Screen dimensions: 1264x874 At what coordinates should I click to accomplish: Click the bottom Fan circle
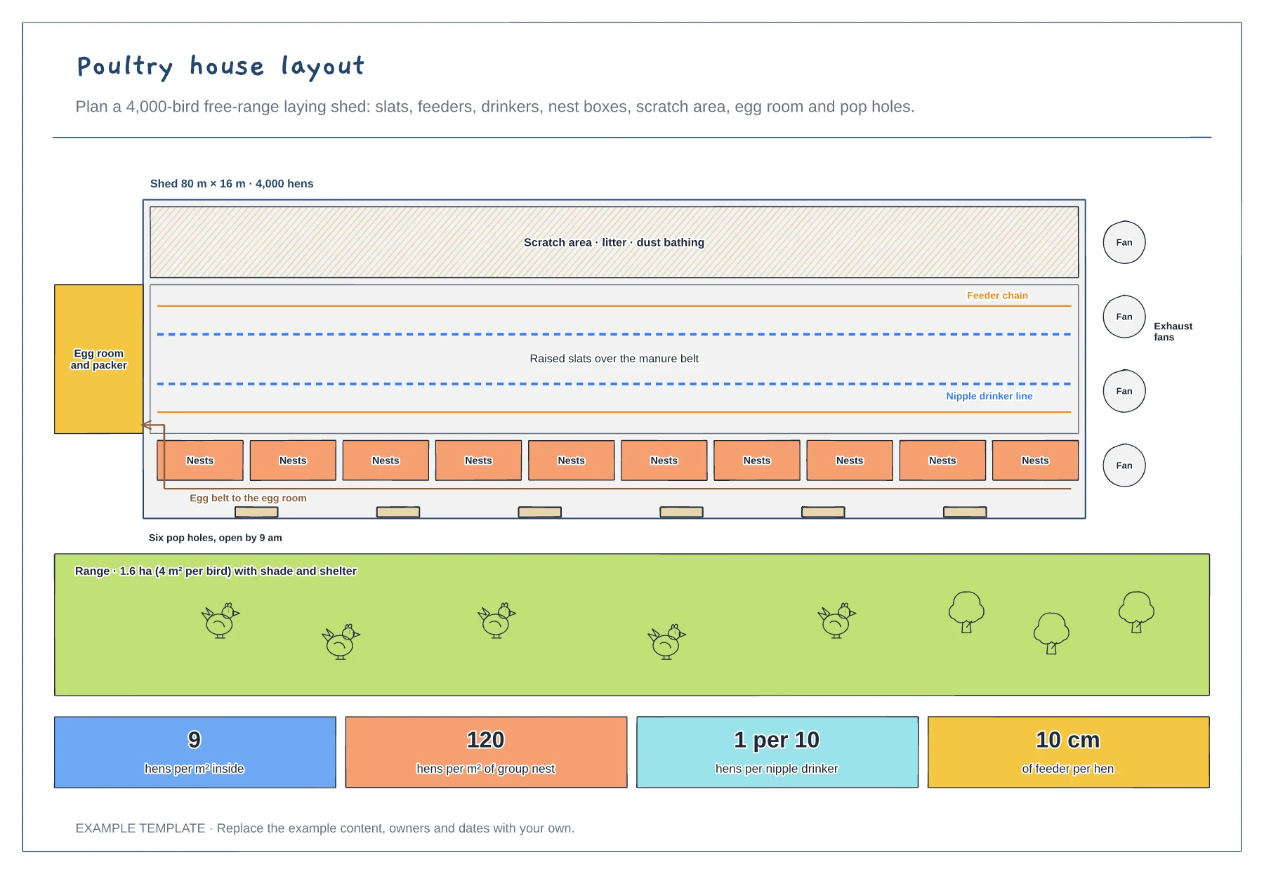[x=1124, y=465]
